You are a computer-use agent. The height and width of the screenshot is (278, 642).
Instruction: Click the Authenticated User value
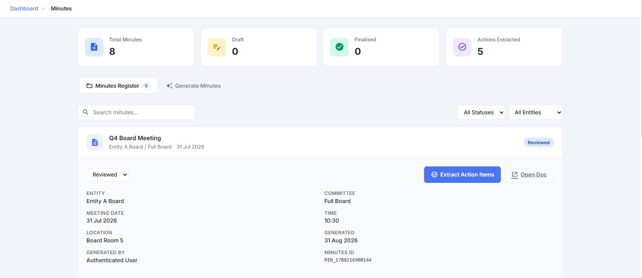[x=112, y=260]
